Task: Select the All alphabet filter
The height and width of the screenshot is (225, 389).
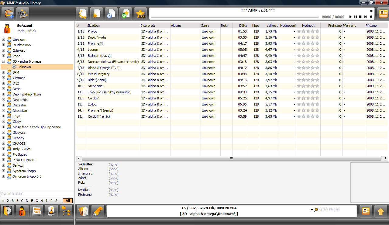Action: (68, 201)
